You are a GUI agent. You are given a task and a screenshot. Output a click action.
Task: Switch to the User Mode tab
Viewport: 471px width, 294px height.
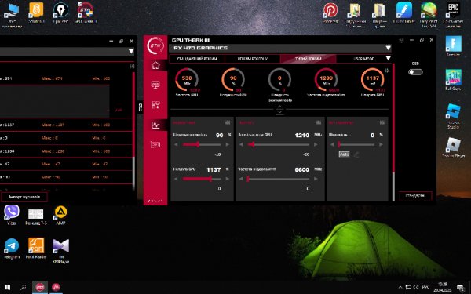tap(363, 59)
